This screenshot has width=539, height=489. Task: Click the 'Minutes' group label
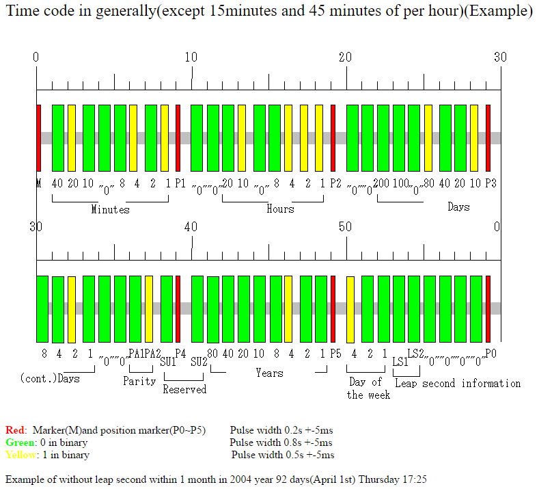[x=111, y=209]
